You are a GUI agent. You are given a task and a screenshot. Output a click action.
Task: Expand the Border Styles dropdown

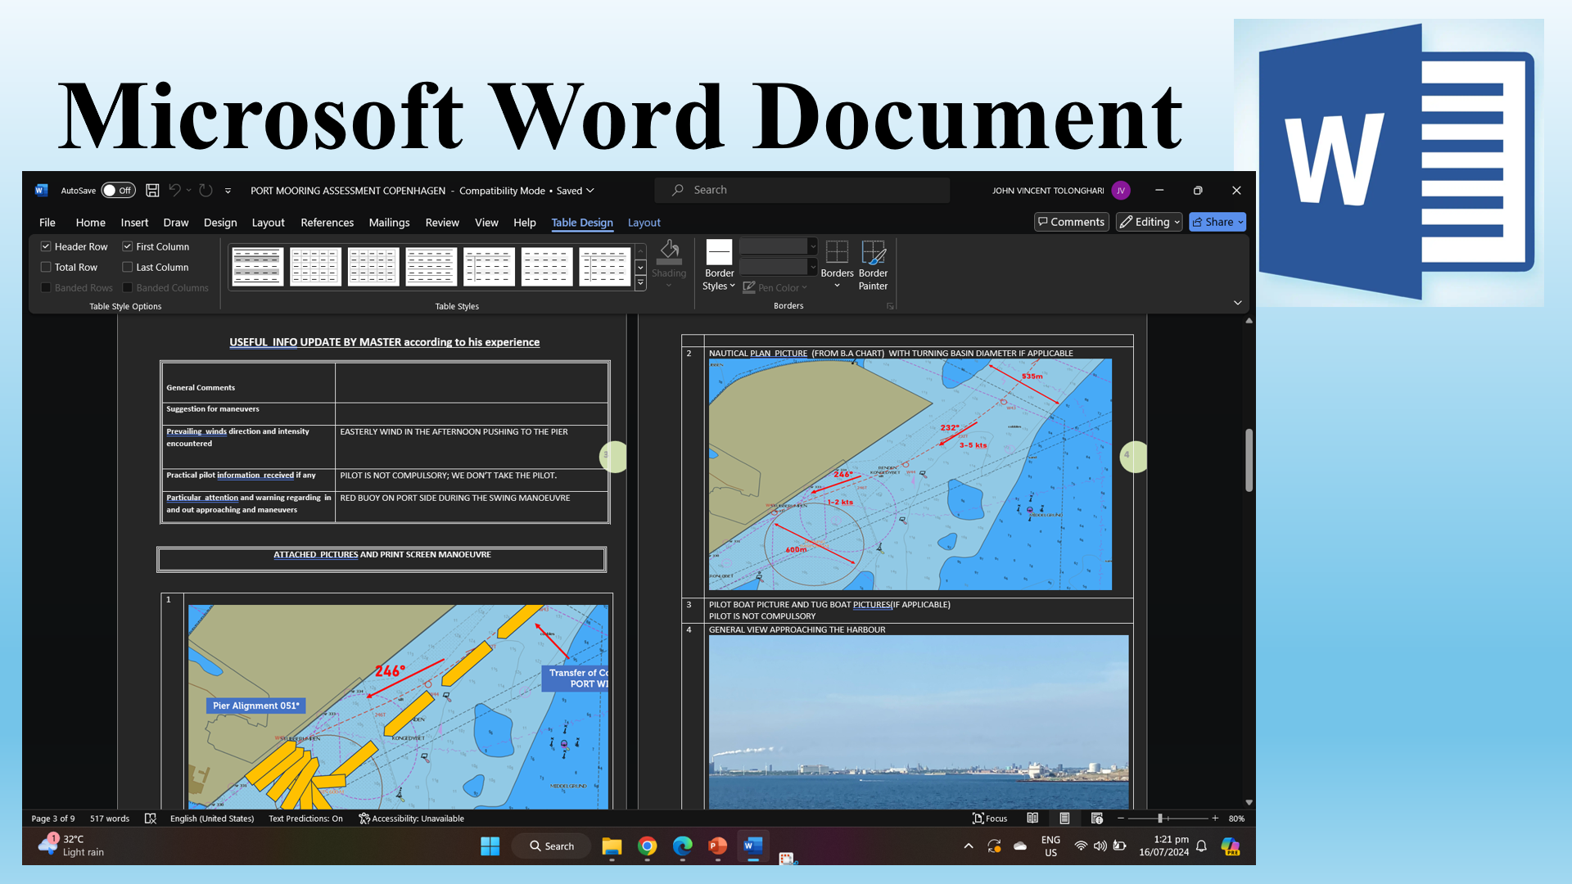pyautogui.click(x=719, y=286)
